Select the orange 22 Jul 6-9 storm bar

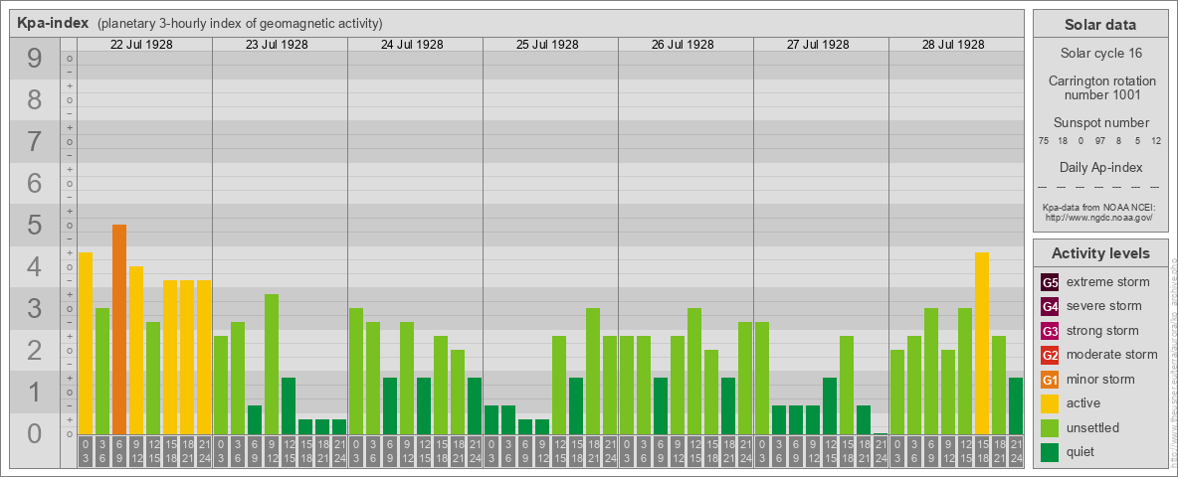[119, 329]
